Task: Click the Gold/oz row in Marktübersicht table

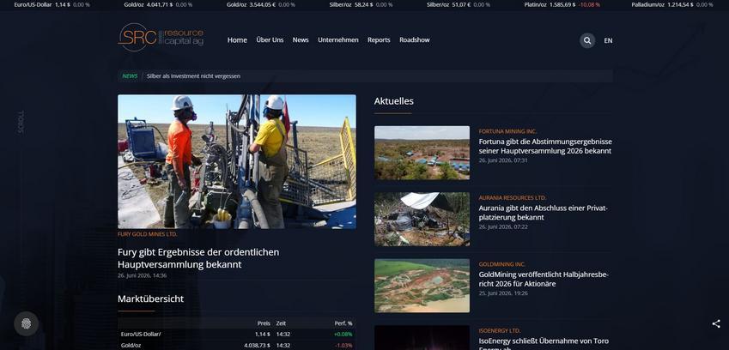Action: (237, 345)
